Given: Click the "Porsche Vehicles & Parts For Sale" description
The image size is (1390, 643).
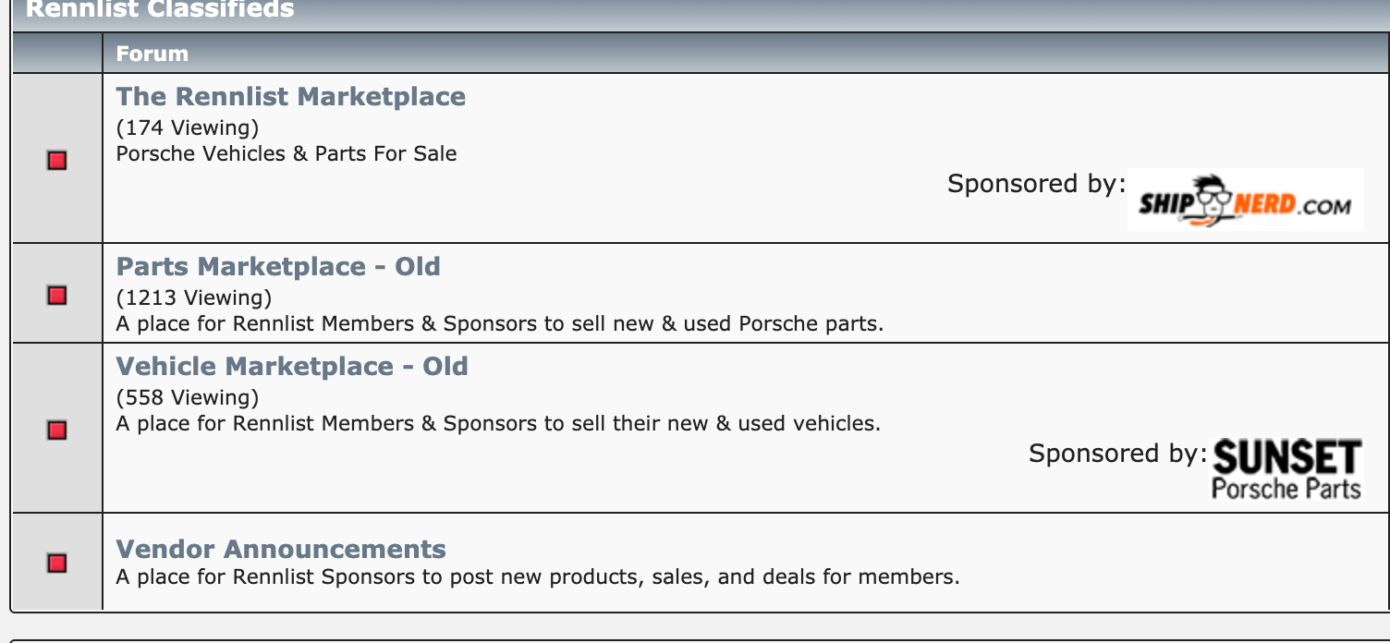Looking at the screenshot, I should click(x=287, y=153).
